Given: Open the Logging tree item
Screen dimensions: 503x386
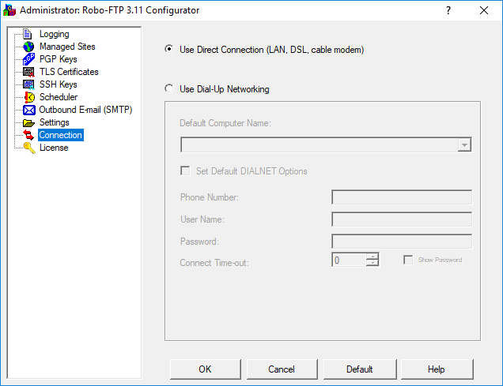Looking at the screenshot, I should (55, 34).
